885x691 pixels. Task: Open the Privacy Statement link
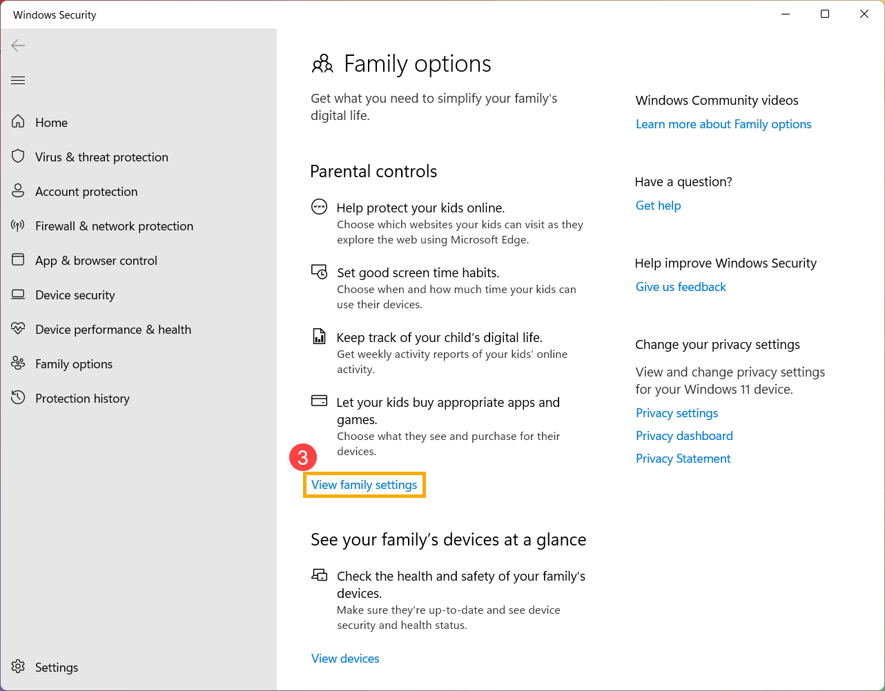[683, 459]
